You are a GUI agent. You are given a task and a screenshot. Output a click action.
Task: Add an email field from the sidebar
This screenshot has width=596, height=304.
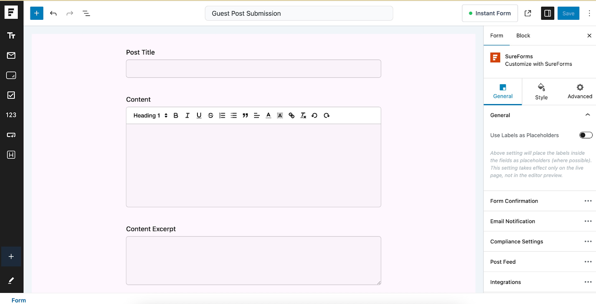click(x=11, y=55)
